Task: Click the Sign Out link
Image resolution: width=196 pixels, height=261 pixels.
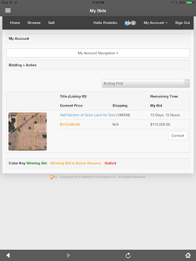Action: click(182, 23)
